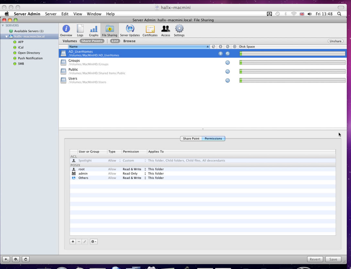Open the Access toolbar icon
The width and height of the screenshot is (351, 269).
[166, 31]
